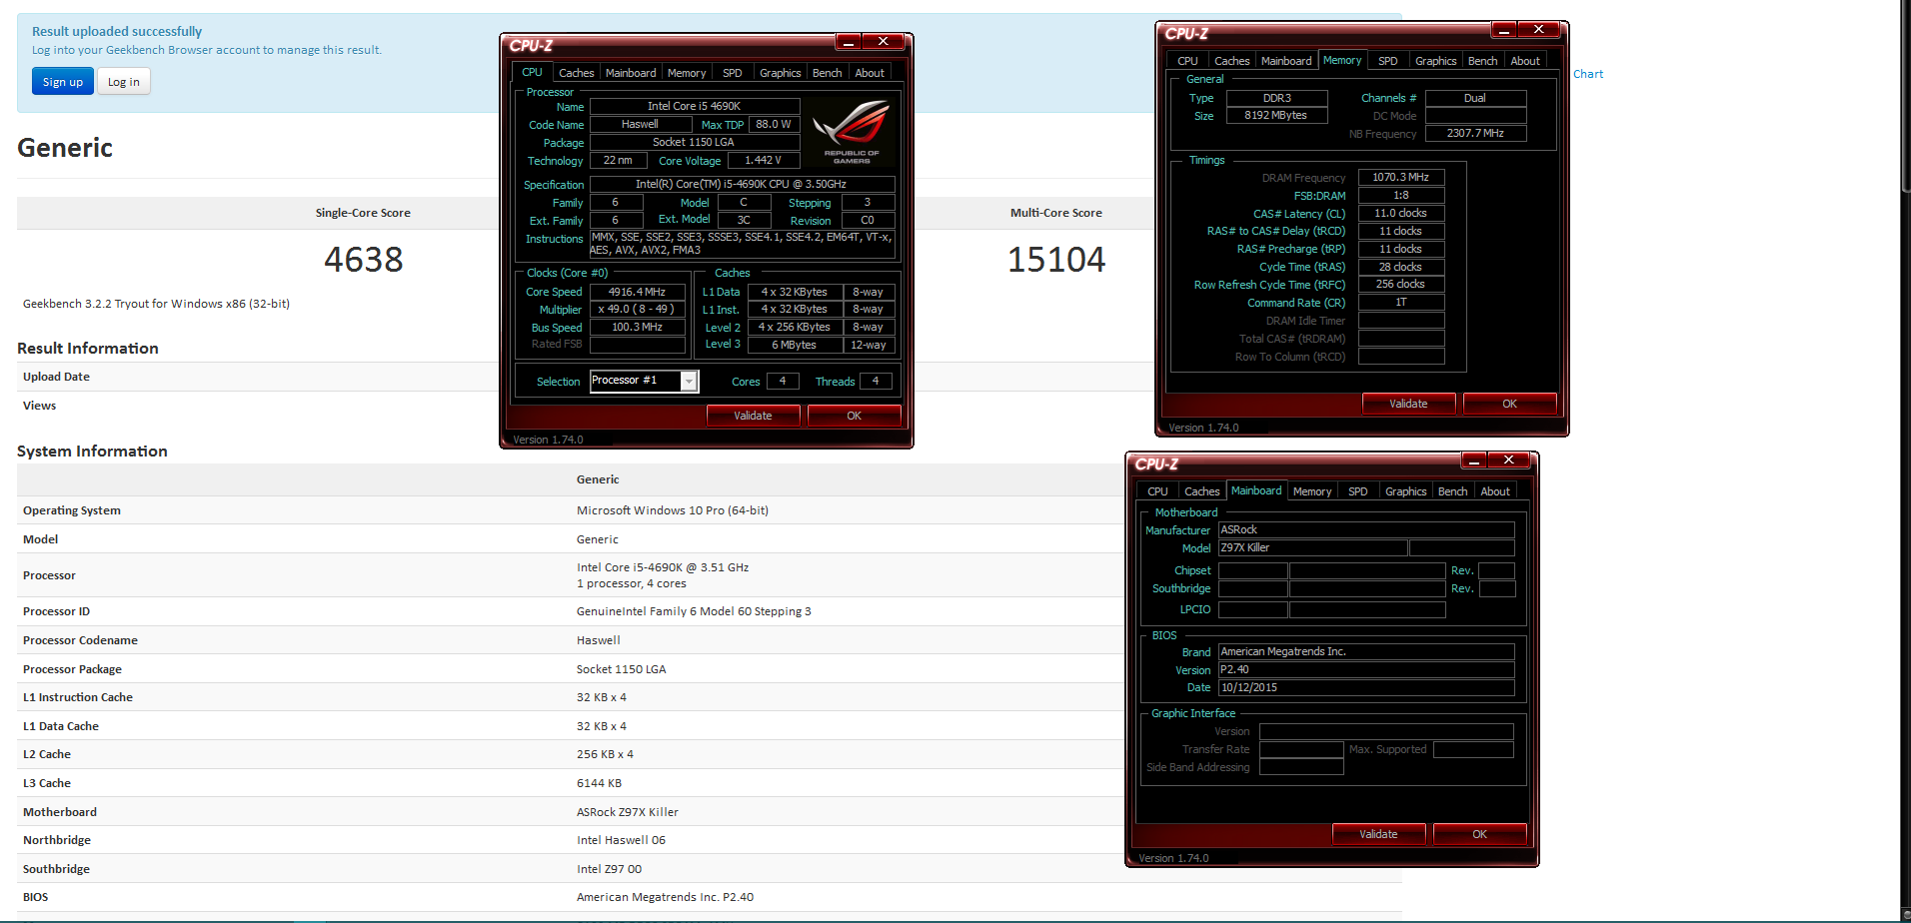The width and height of the screenshot is (1911, 923).
Task: Click Validate in the Memory window
Action: tap(1408, 404)
